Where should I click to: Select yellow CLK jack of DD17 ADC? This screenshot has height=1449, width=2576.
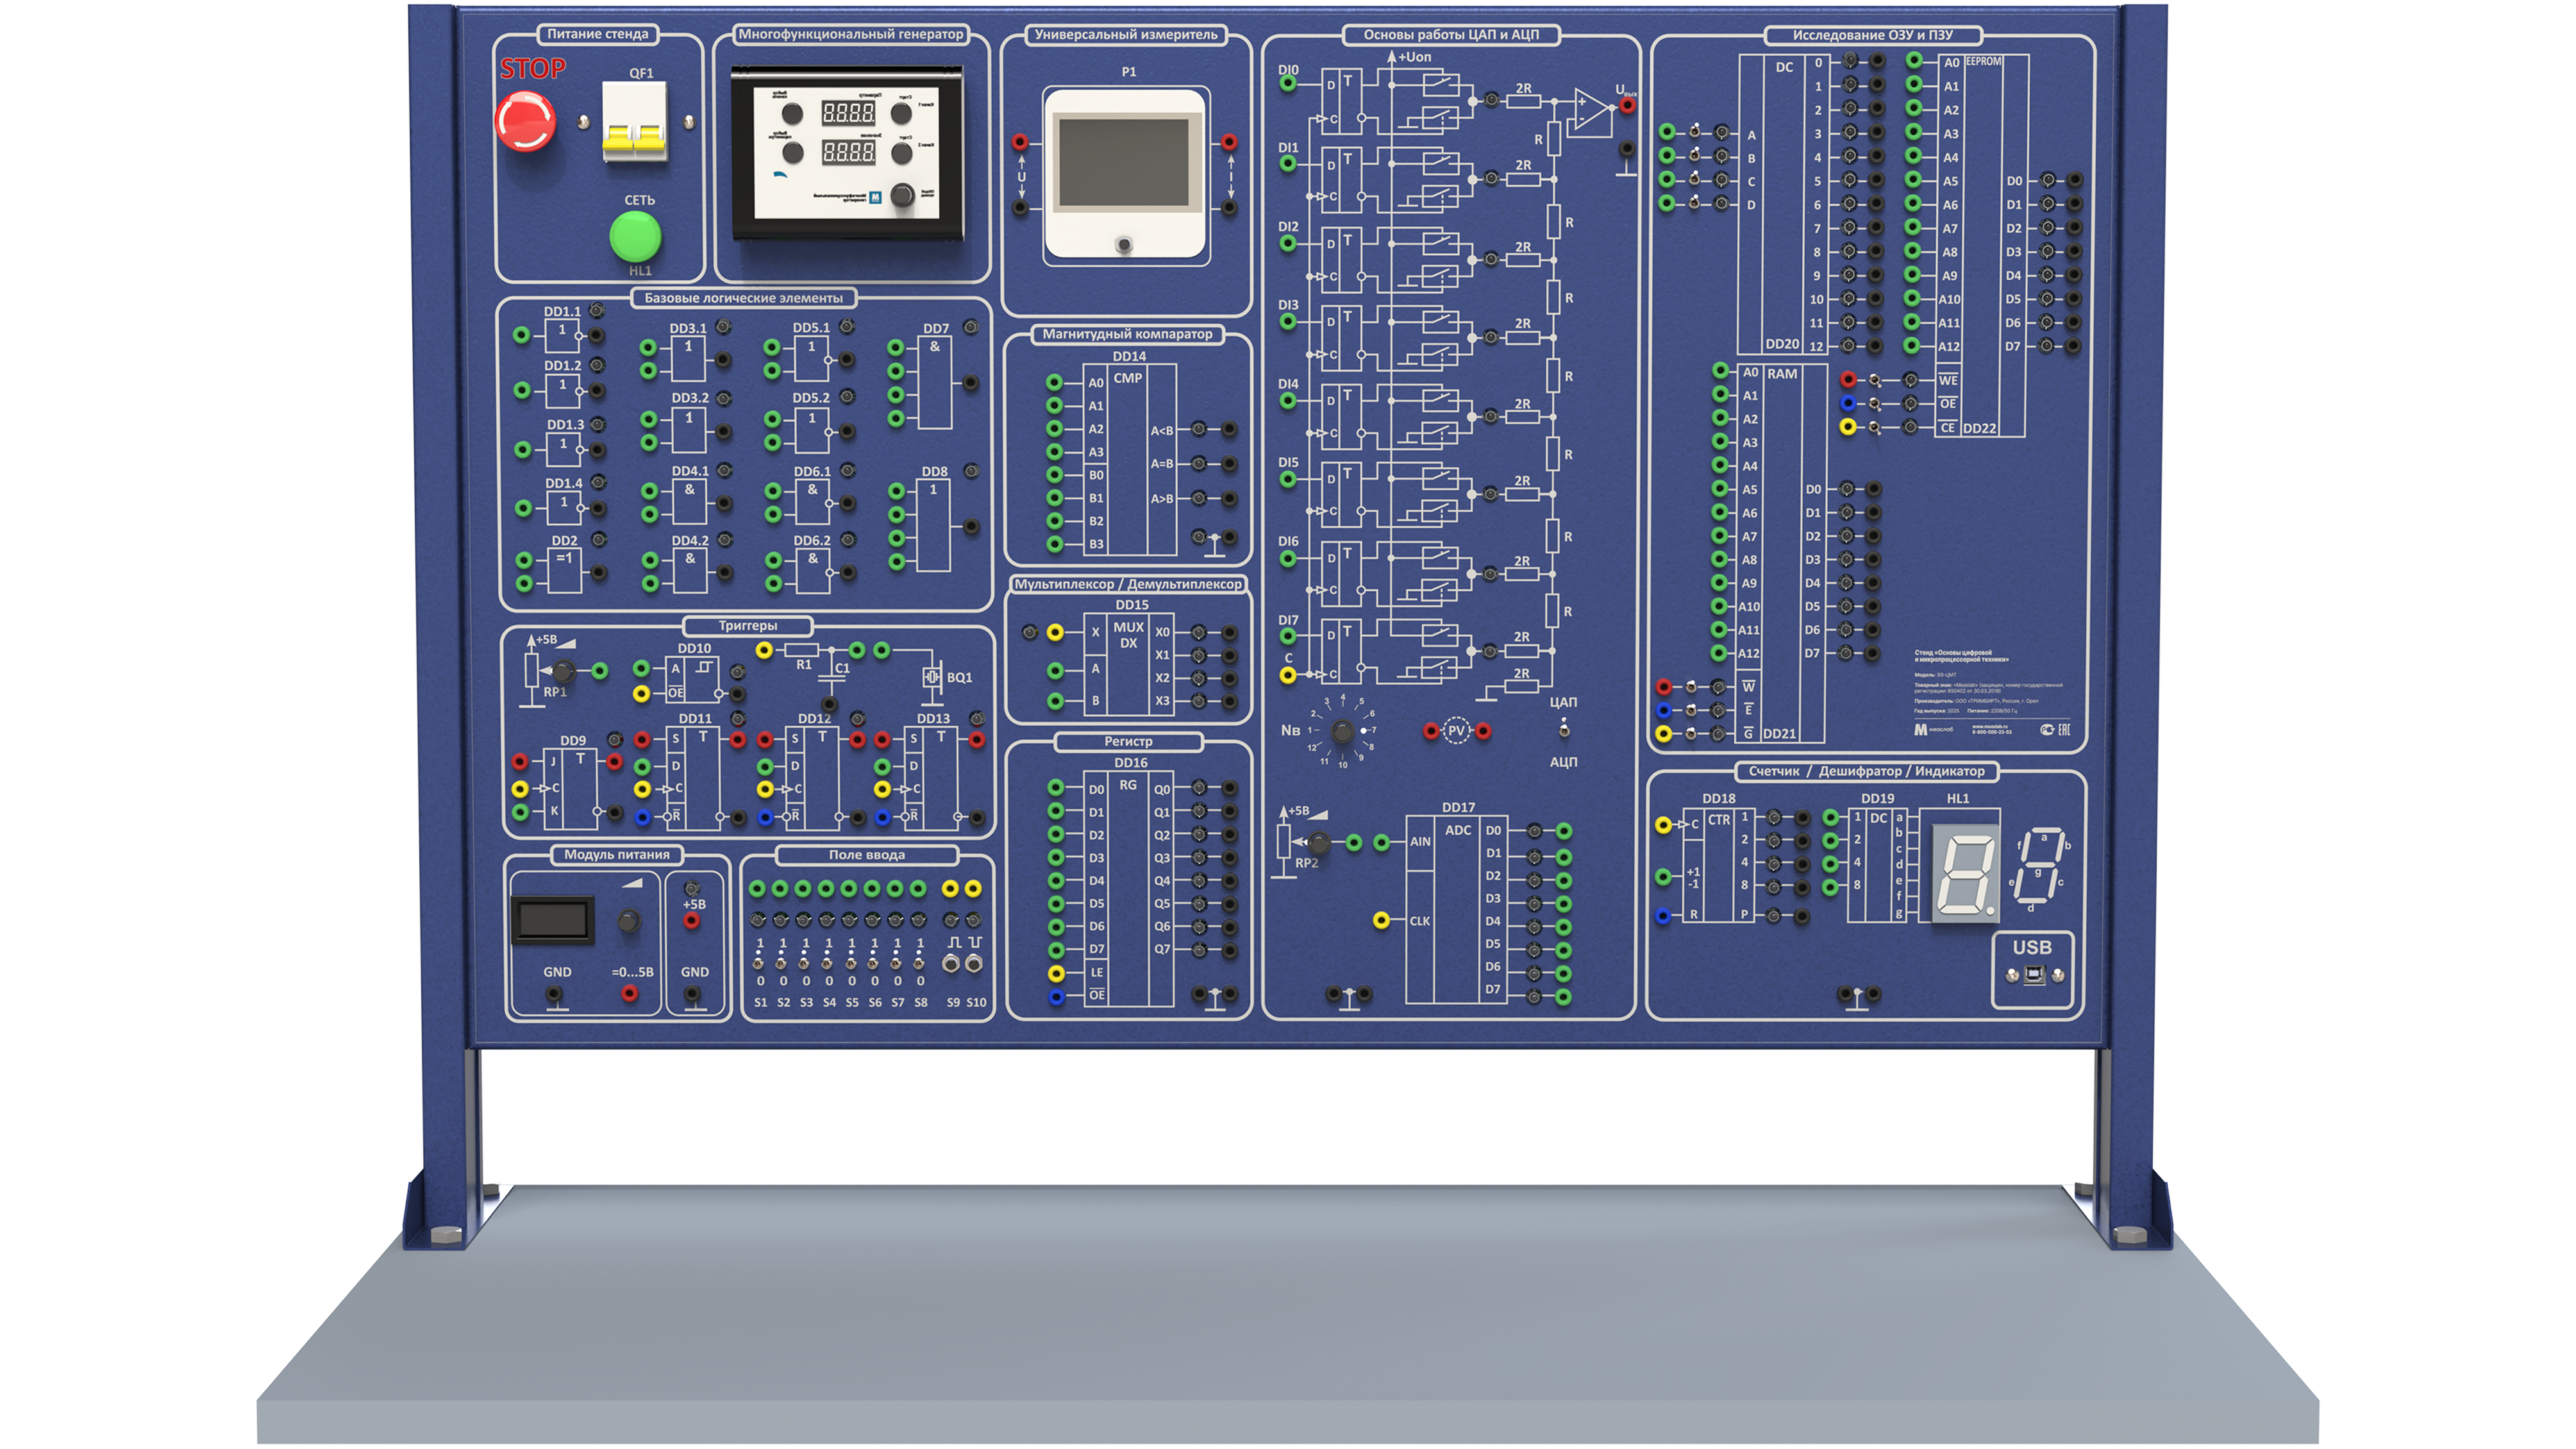pyautogui.click(x=1381, y=920)
